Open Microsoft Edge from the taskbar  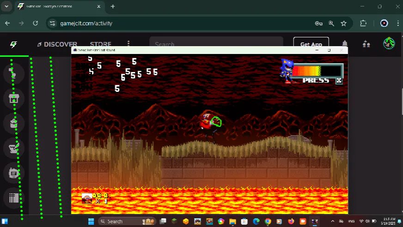pos(256,221)
